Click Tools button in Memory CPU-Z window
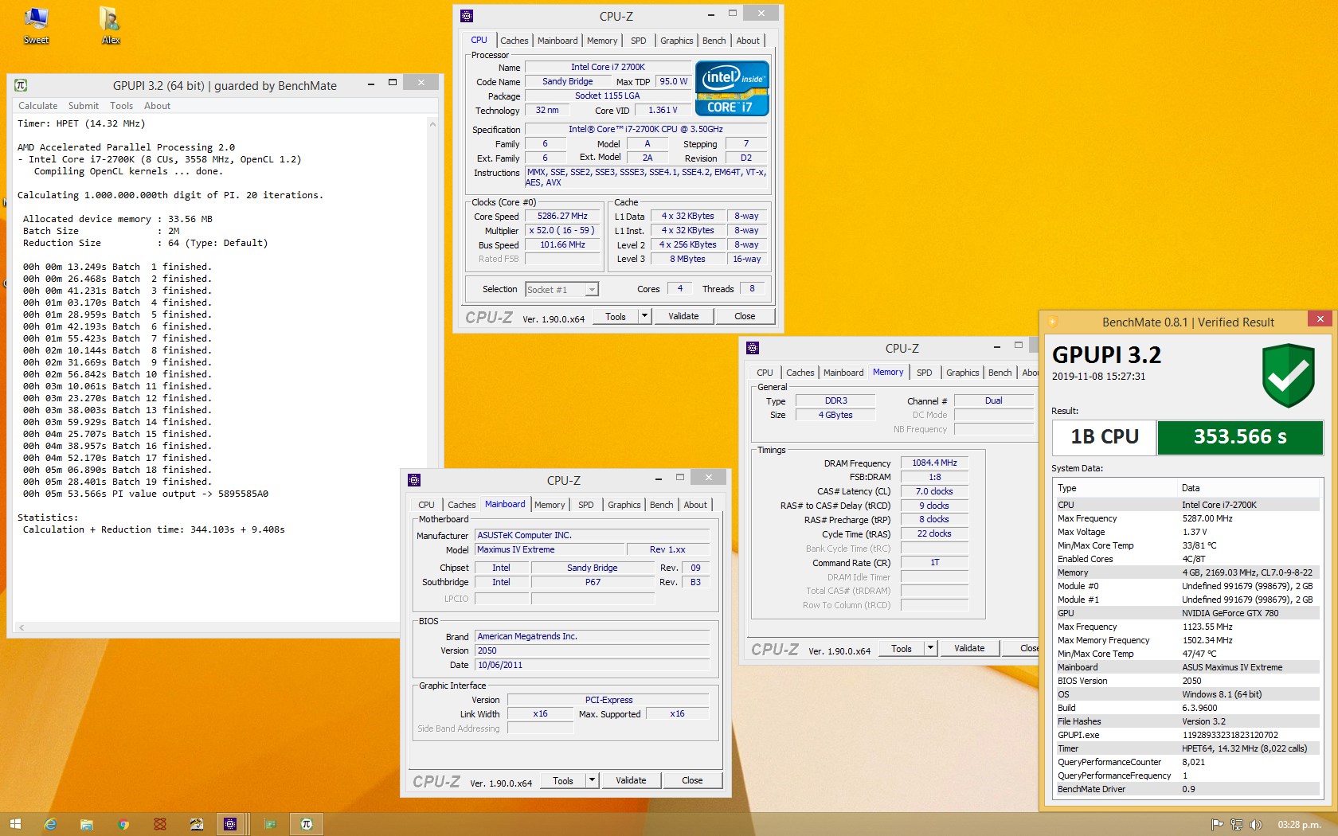Viewport: 1338px width, 836px height. coord(902,648)
